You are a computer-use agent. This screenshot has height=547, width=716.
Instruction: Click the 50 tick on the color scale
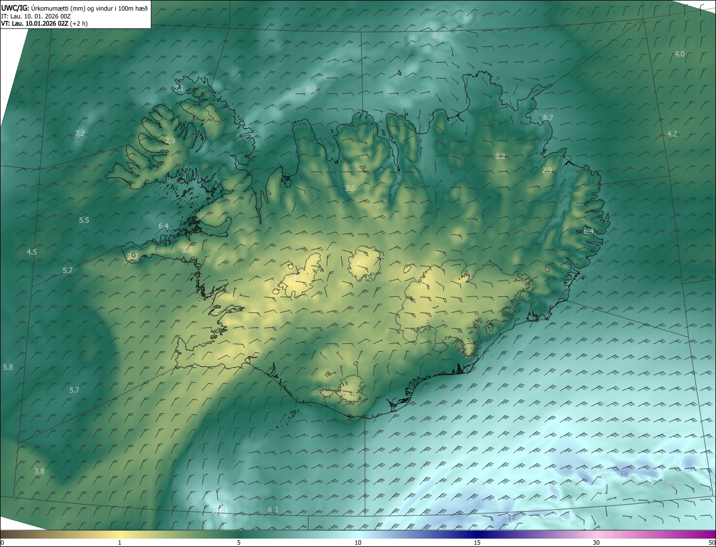pos(712,543)
